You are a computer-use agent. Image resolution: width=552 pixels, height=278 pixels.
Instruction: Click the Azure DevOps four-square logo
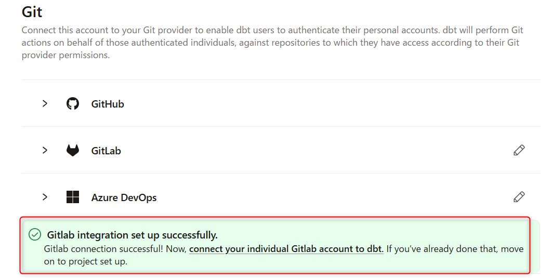click(x=73, y=197)
